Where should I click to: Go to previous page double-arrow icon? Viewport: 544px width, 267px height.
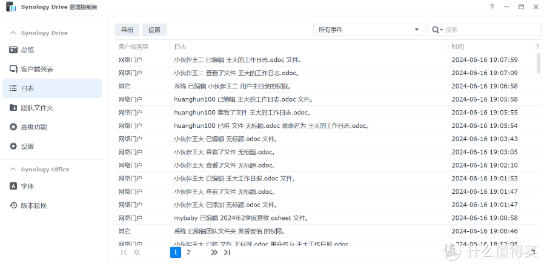click(137, 252)
